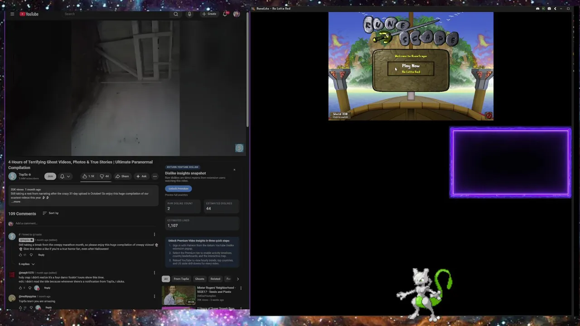Dislike the @meph1570 comment

click(30, 288)
